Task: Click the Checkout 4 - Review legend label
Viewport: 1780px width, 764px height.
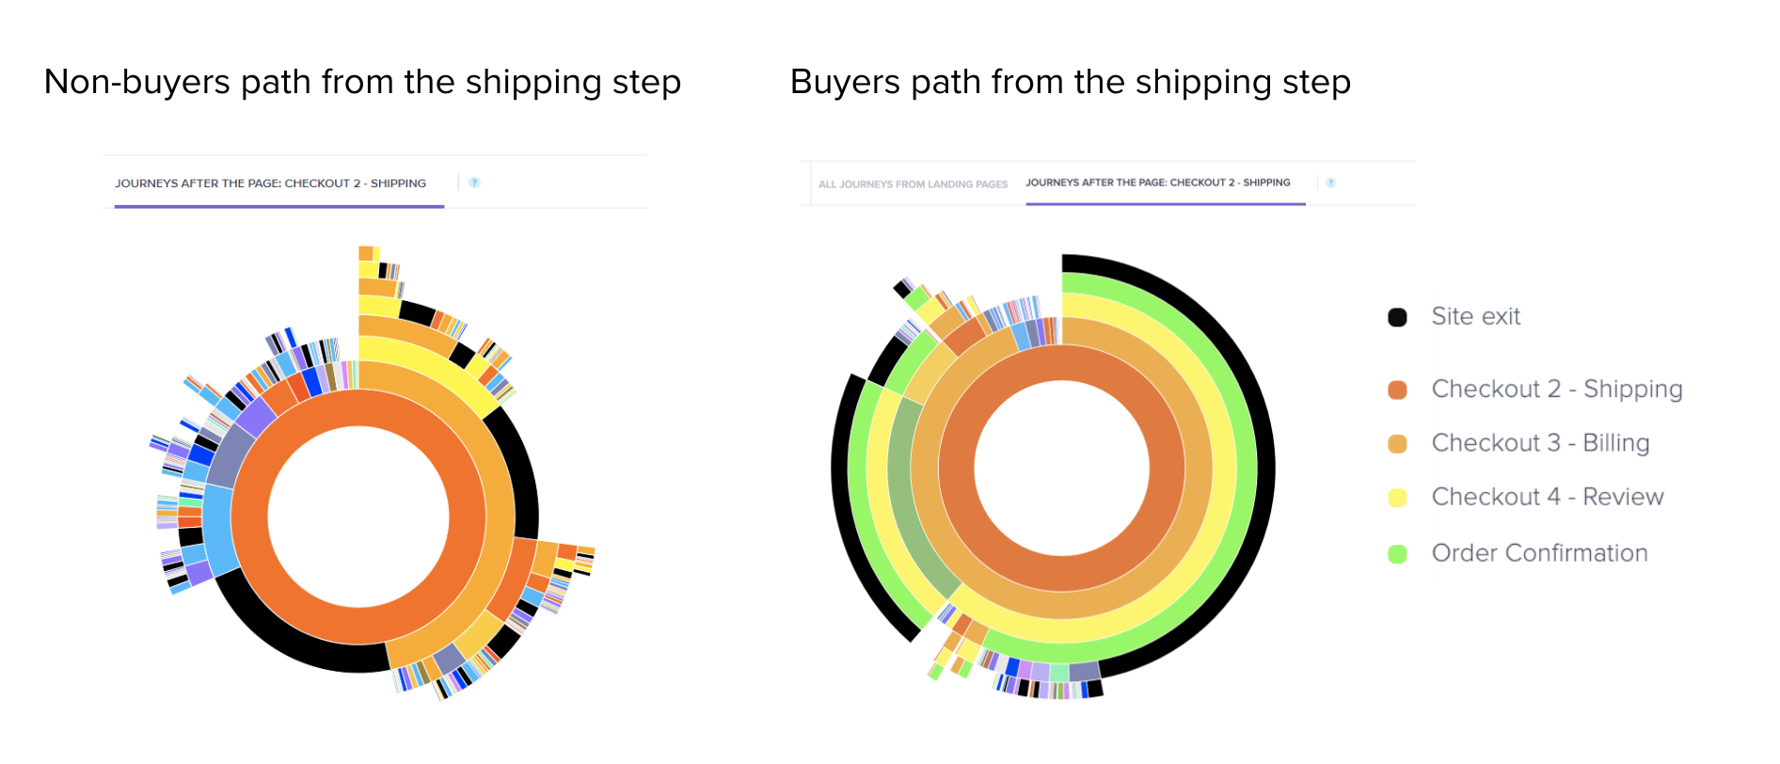Action: [x=1548, y=497]
